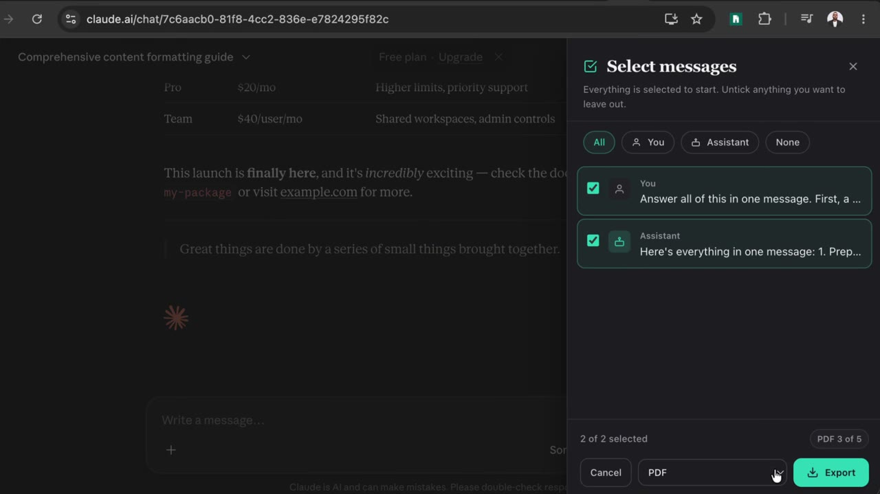Click the browser reload icon
The height and width of the screenshot is (494, 880).
click(37, 19)
